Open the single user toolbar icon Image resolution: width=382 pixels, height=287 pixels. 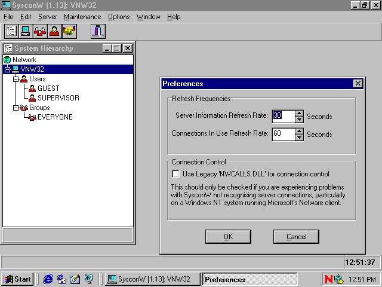point(54,31)
